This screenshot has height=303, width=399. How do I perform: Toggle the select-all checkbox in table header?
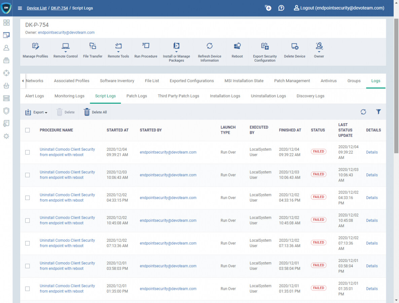click(x=28, y=130)
